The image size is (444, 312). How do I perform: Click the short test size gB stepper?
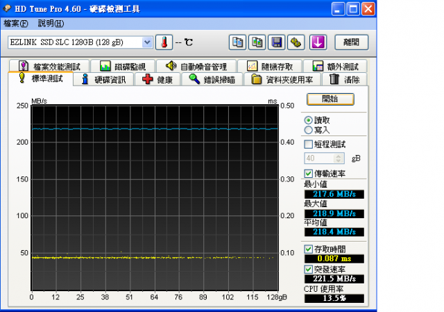click(339, 158)
